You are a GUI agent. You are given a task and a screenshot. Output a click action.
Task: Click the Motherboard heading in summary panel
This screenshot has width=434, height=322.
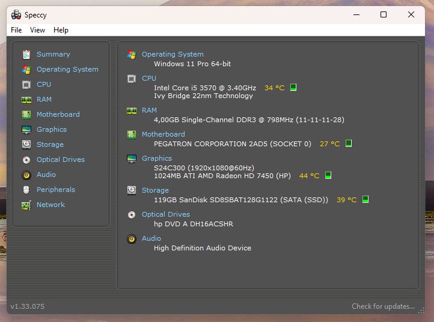163,134
